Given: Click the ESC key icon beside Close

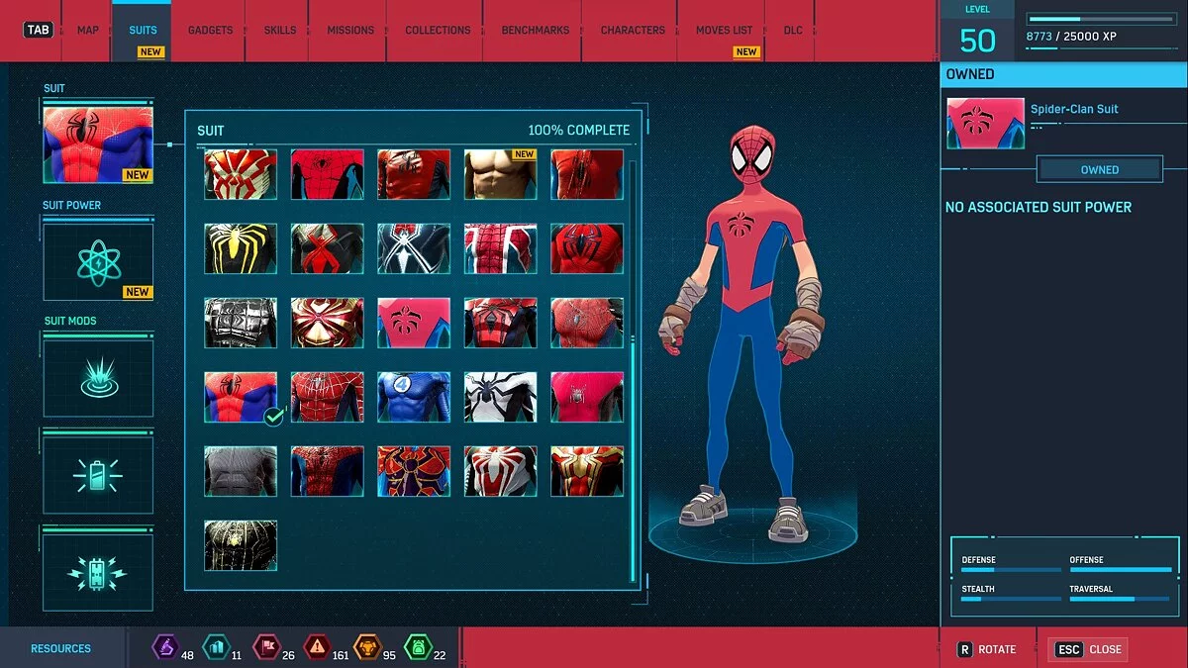Looking at the screenshot, I should pos(1068,649).
